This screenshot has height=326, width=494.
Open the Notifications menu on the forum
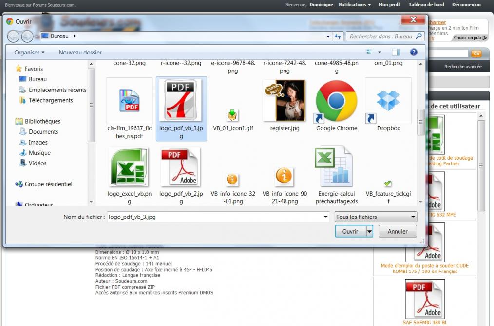[355, 5]
